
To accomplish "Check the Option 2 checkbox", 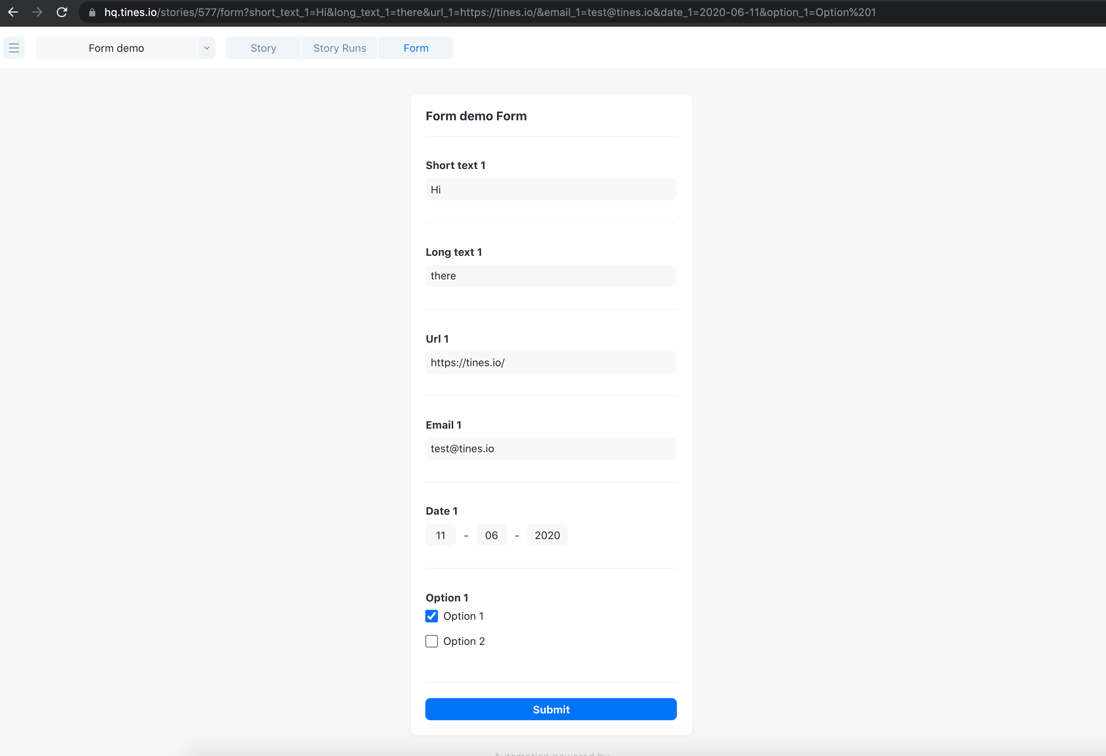I will point(432,641).
